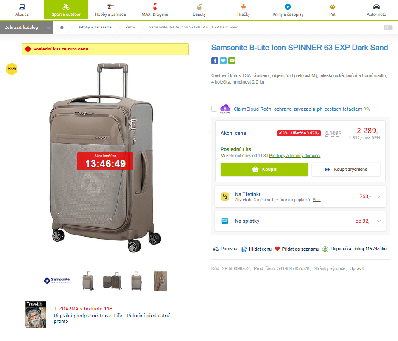Click the green Koupit button
Image resolution: width=398 pixels, height=341 pixels.
[264, 169]
